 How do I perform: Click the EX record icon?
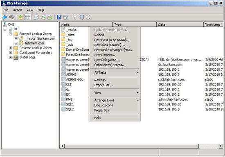pos(63,94)
